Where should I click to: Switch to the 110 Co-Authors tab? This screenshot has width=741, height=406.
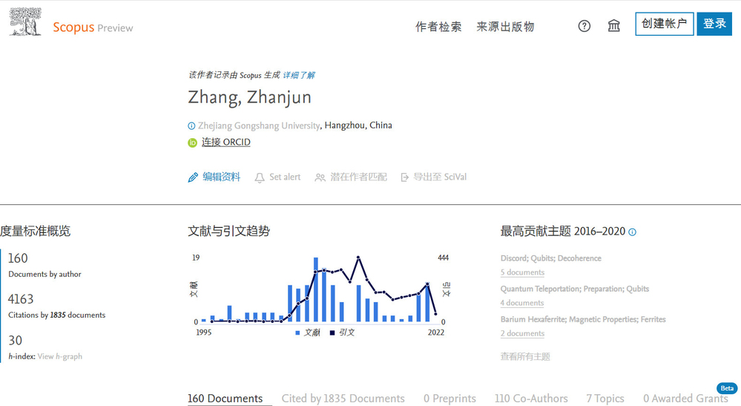point(531,399)
